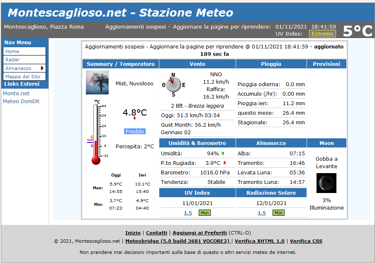Click the green Min badge under UV Index
The width and height of the screenshot is (375, 263).
pyautogui.click(x=205, y=213)
